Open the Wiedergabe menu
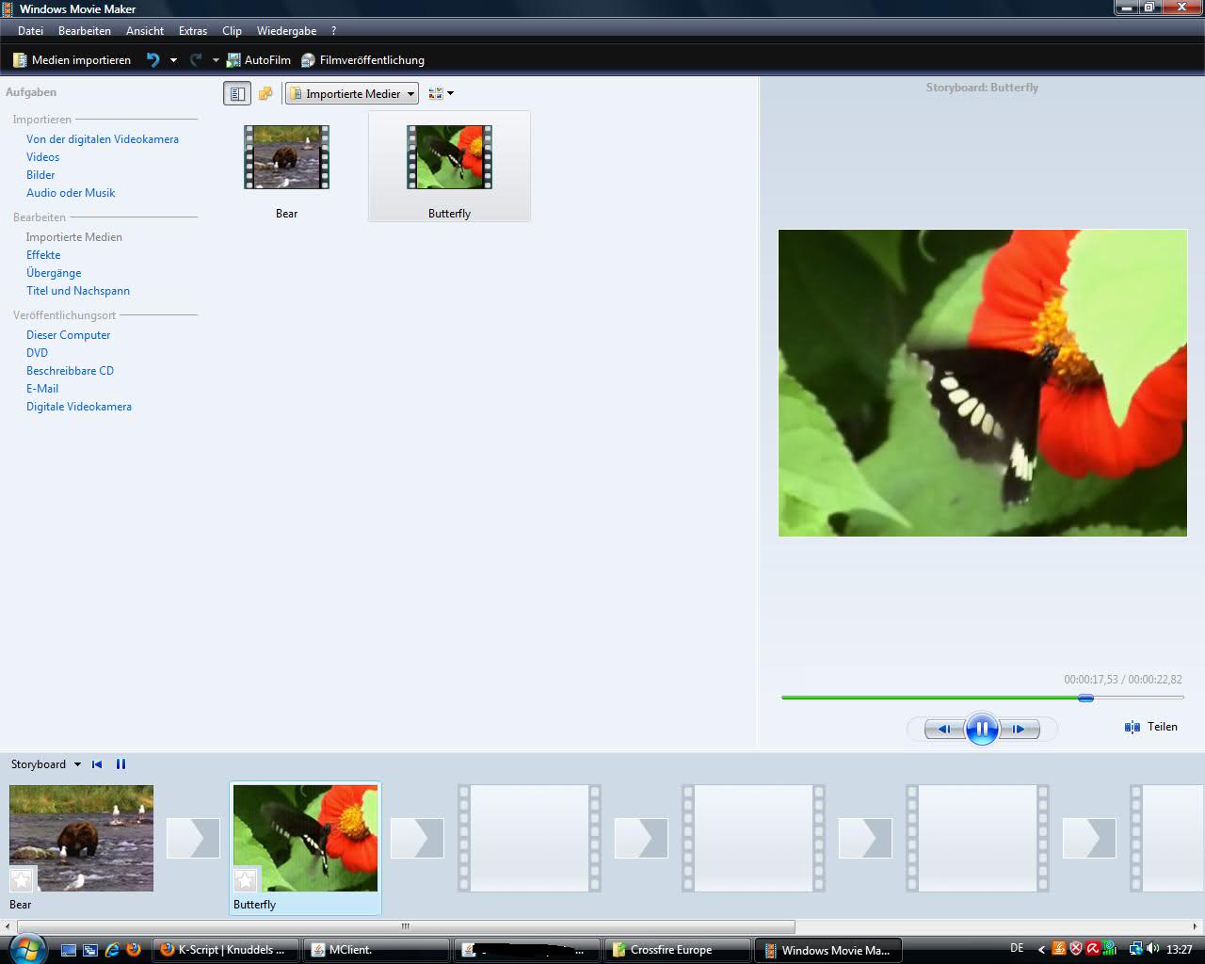This screenshot has width=1205, height=964. 286,31
